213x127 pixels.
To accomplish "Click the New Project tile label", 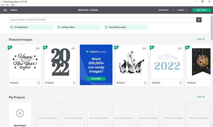I will (20, 125).
